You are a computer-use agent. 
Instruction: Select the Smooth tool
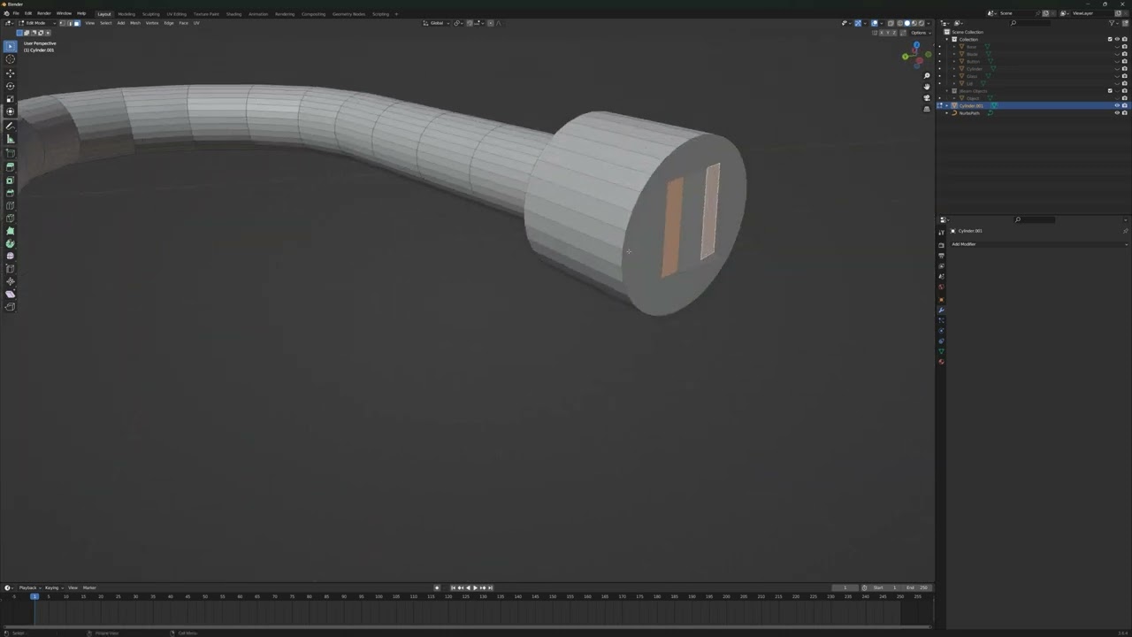pos(11,256)
